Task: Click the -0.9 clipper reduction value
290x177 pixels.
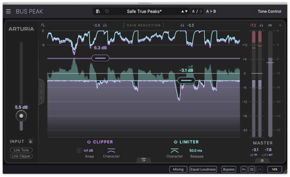Action: pos(96,25)
